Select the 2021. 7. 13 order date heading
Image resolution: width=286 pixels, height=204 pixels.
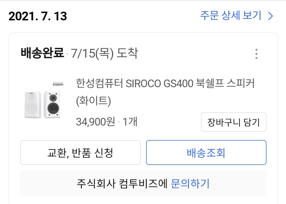(38, 16)
